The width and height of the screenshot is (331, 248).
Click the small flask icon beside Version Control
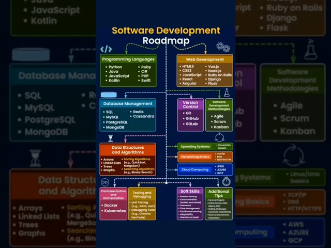pos(227,93)
